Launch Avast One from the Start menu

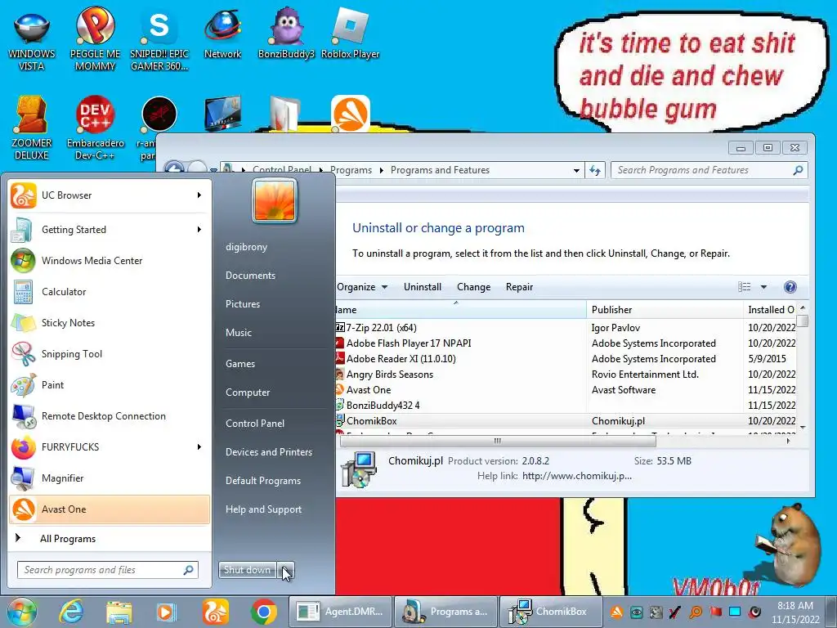(110, 509)
